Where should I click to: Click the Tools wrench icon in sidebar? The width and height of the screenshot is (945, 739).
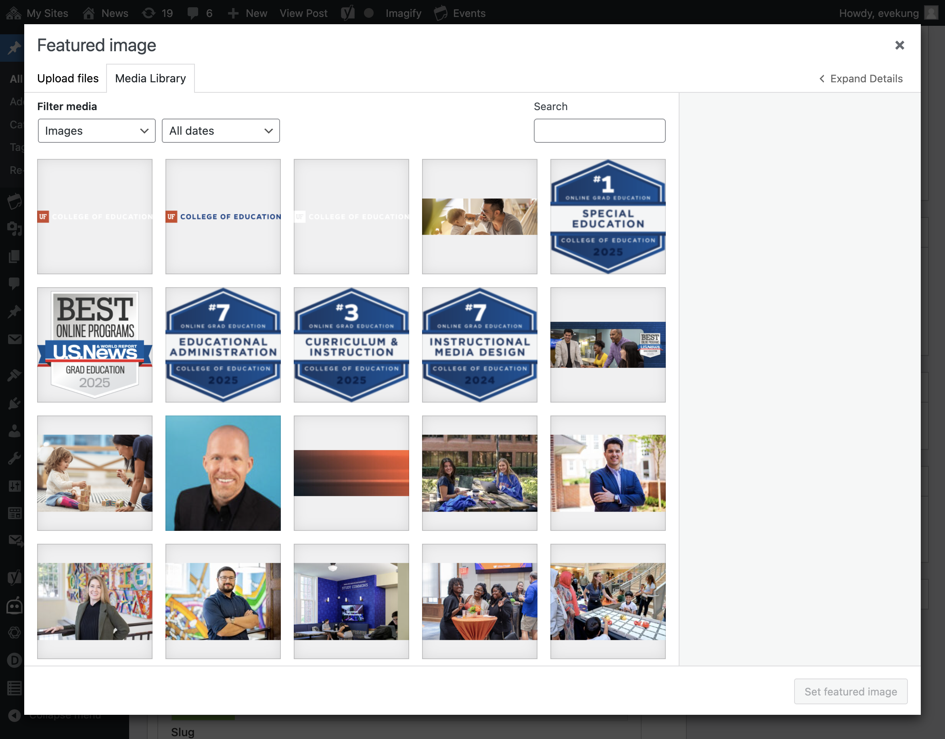(x=14, y=458)
